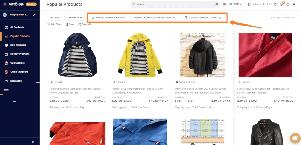Open notifications chat icon with badge
The image size is (301, 145).
pos(282,4)
